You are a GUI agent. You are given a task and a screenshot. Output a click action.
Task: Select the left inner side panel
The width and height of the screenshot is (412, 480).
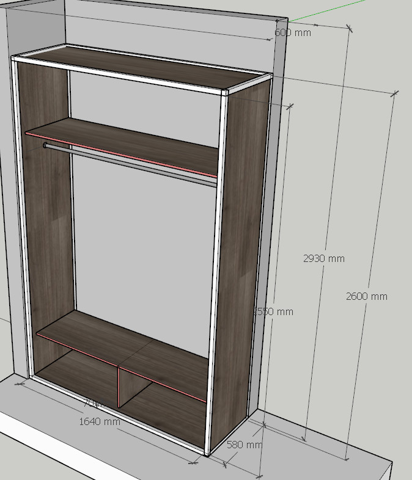[x=46, y=214]
